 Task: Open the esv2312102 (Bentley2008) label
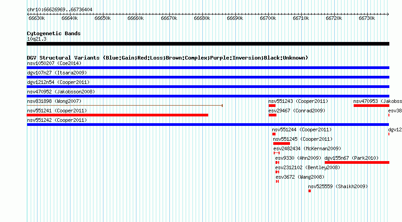click(x=308, y=167)
